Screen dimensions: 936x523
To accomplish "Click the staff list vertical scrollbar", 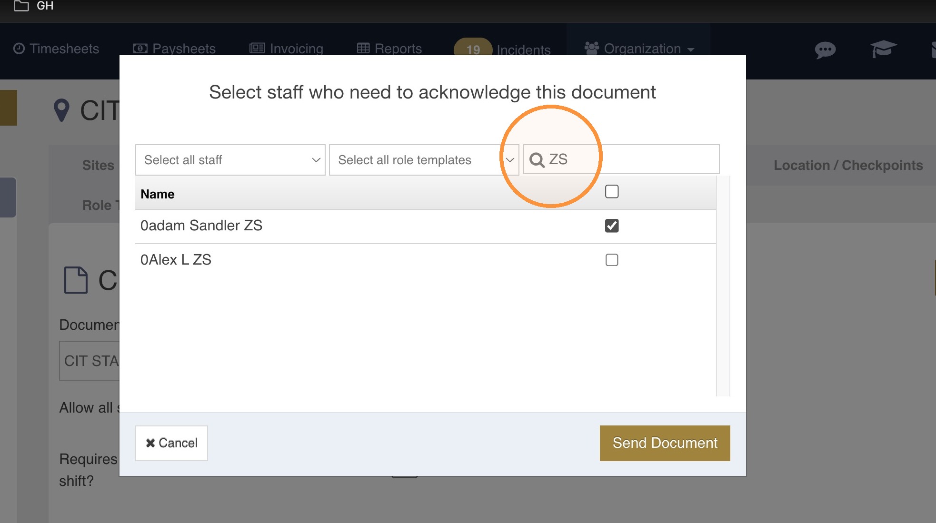I will click(723, 286).
